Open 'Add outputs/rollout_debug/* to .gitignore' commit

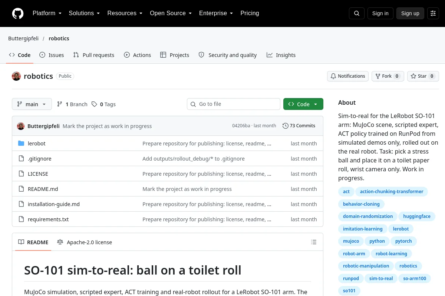coord(194,158)
